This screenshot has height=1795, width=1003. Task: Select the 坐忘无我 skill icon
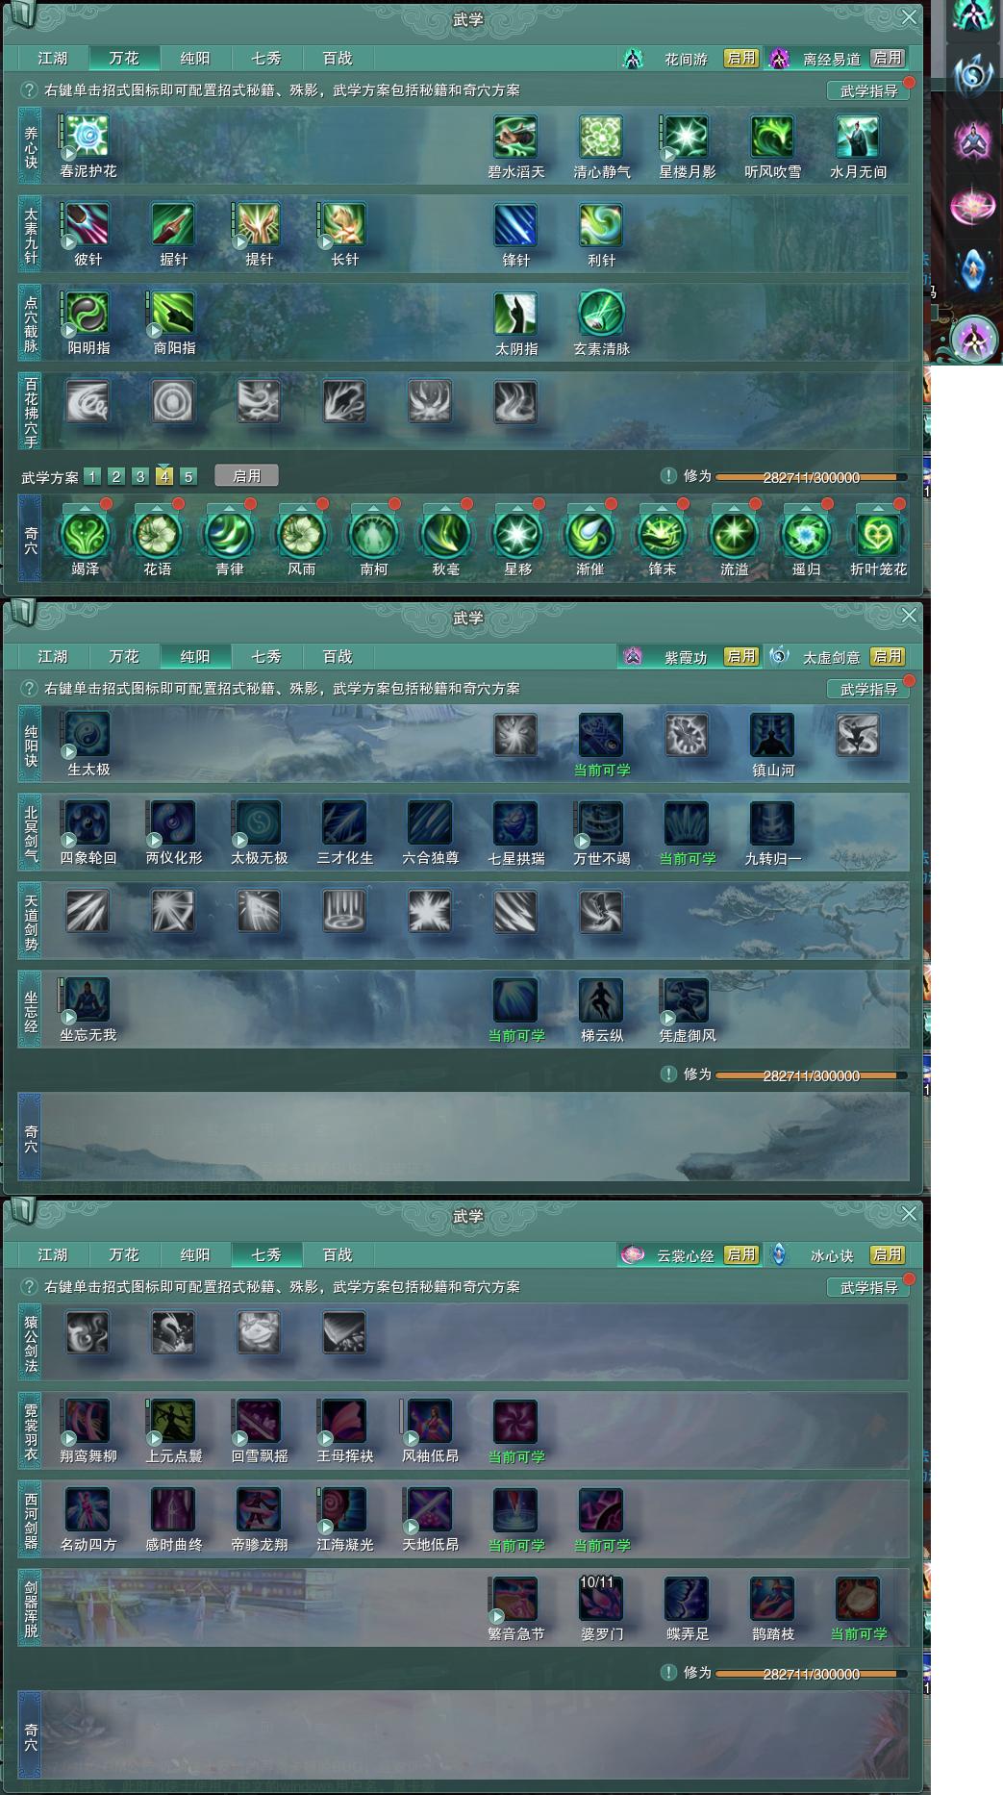point(88,1001)
